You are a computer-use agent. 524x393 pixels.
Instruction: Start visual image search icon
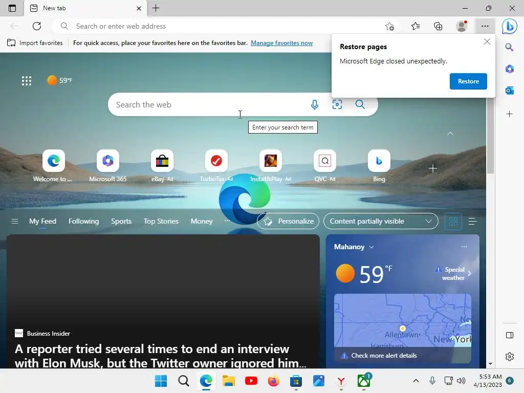[337, 104]
